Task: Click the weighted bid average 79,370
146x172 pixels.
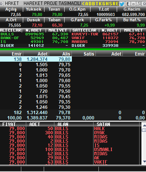Action: coord(63,118)
